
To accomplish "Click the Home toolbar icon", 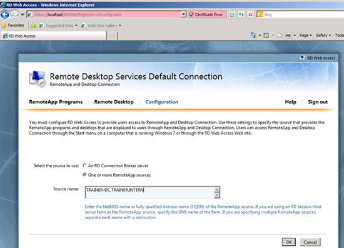I will pos(253,35).
